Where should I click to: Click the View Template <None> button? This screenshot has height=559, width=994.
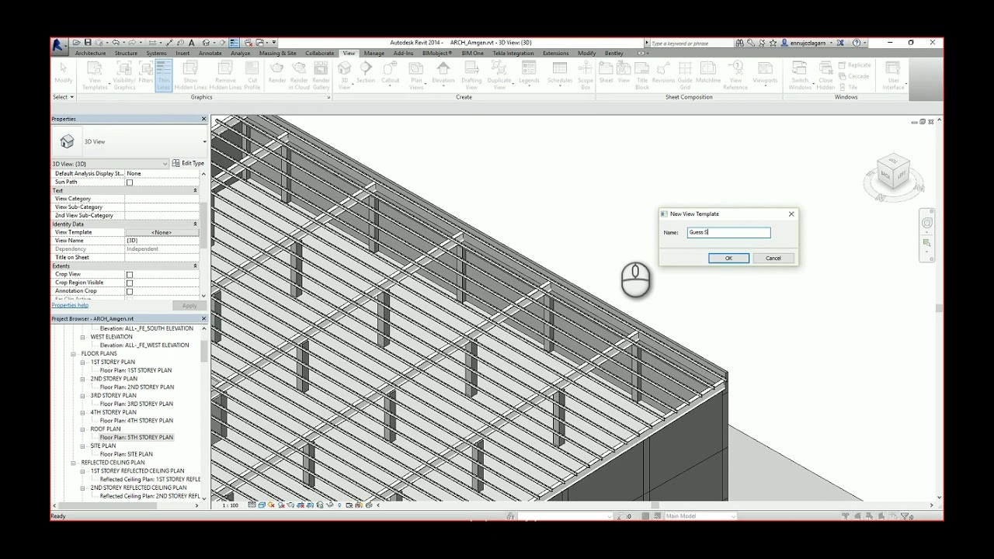tap(162, 233)
